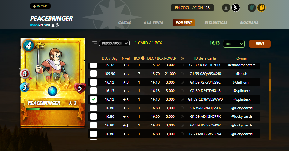Open the ESTADÍSTICAS tab
Image resolution: width=289 pixels, height=151 pixels.
pyautogui.click(x=216, y=23)
